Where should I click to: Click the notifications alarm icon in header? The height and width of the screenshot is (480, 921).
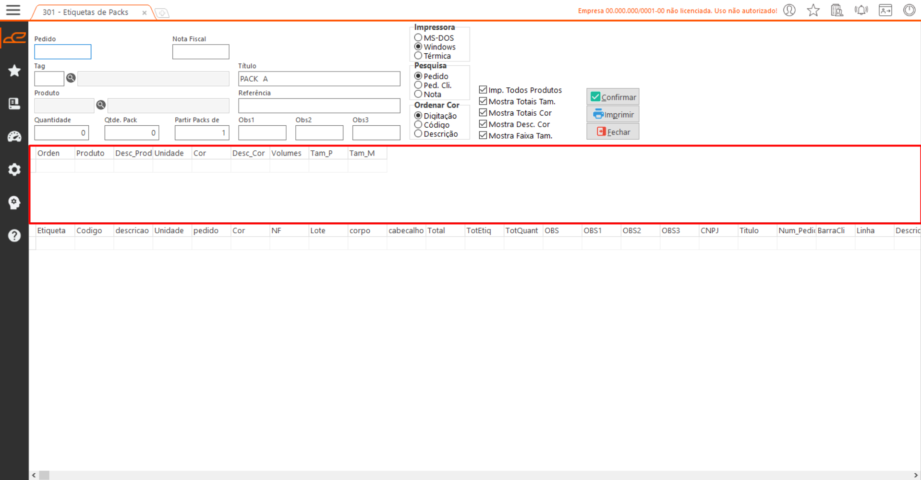pos(861,10)
